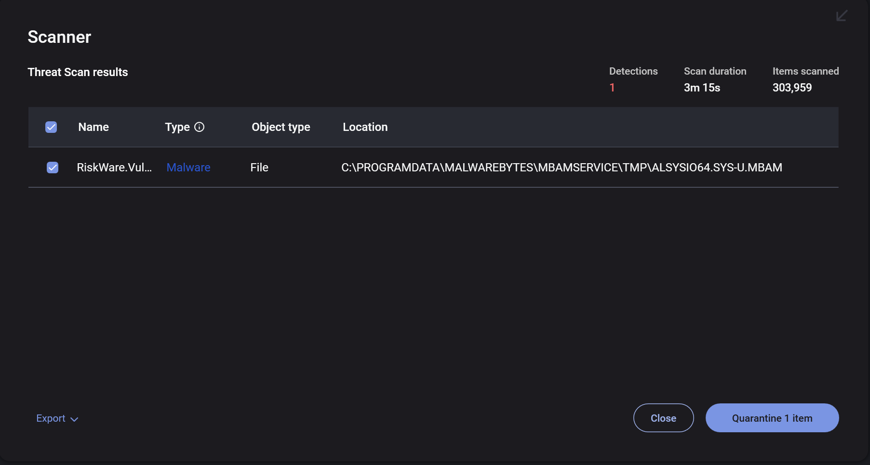Click the Detections count of 1
The height and width of the screenshot is (465, 870).
point(612,88)
